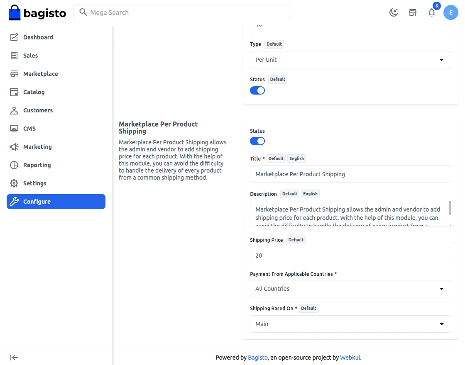Click the Reporting pie chart icon
This screenshot has height=365, width=465.
(14, 165)
